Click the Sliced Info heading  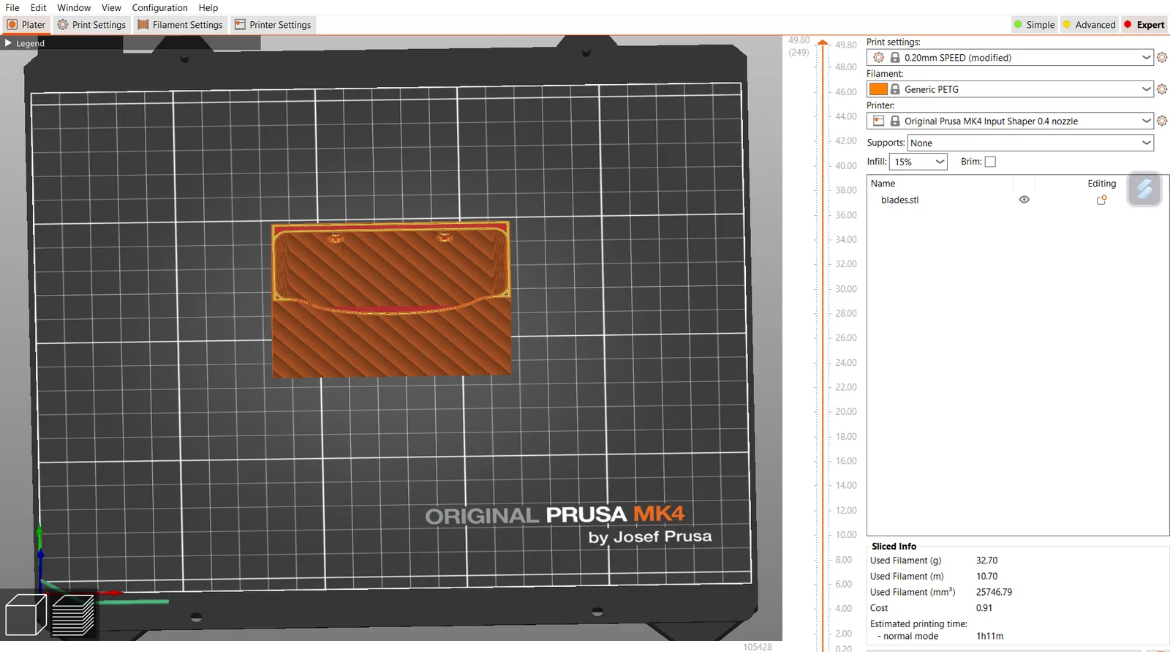(x=894, y=547)
